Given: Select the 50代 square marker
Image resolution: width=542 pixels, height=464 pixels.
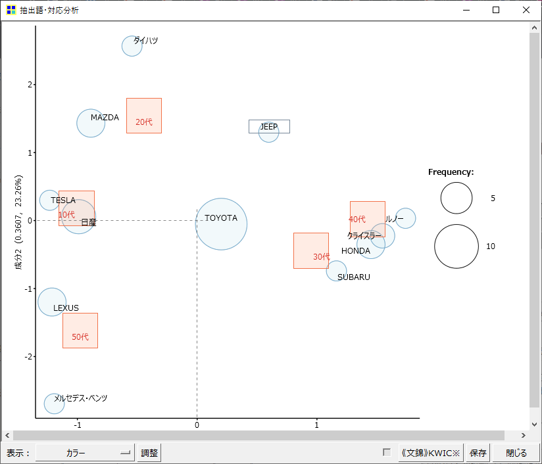Looking at the screenshot, I should point(80,331).
